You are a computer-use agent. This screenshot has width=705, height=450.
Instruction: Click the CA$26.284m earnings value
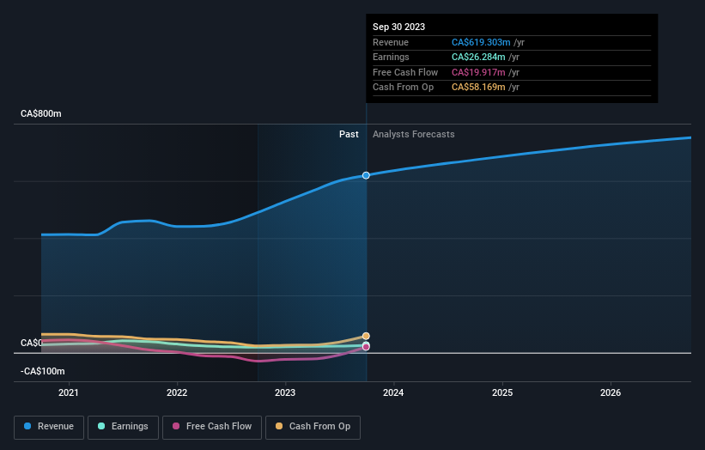pos(478,57)
